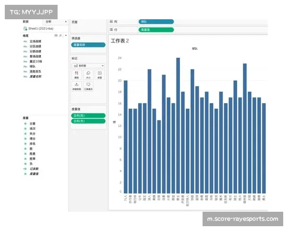Switch to the 数据 tab

point(26,22)
